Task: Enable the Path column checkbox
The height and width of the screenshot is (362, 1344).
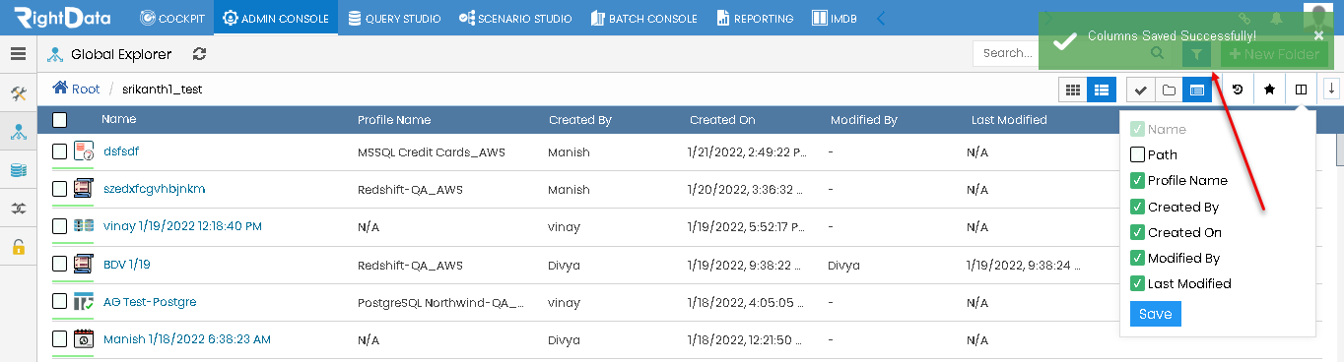Action: [1137, 154]
